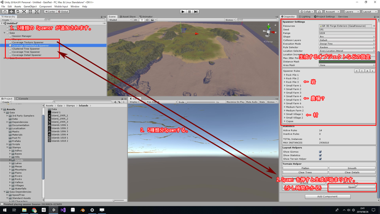Viewport: 380px width, 214px height.
Task: Switch to the Asset Store tab
Action: (x=128, y=16)
